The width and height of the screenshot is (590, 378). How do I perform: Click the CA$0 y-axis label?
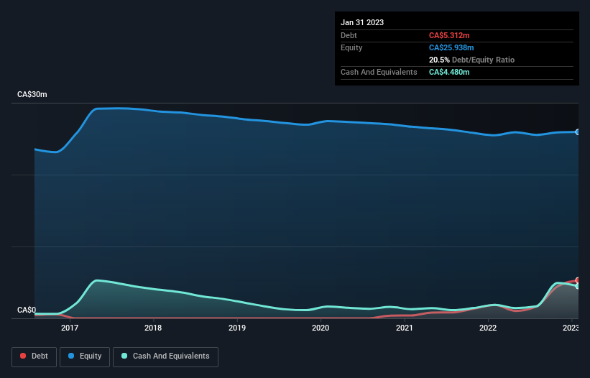(x=27, y=310)
